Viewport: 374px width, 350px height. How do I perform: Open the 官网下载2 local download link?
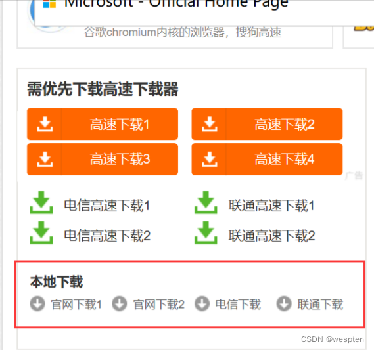158,305
